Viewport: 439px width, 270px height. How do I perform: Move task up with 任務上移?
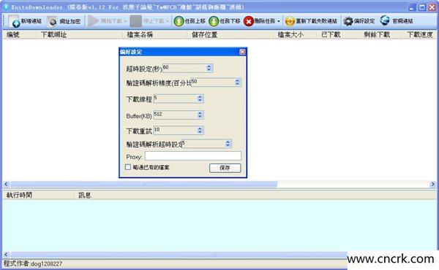(190, 21)
